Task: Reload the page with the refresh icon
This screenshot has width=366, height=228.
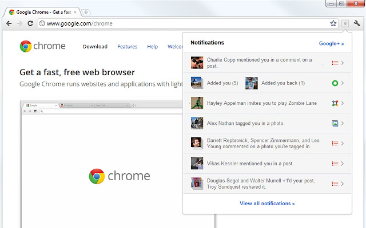Action: [30, 23]
